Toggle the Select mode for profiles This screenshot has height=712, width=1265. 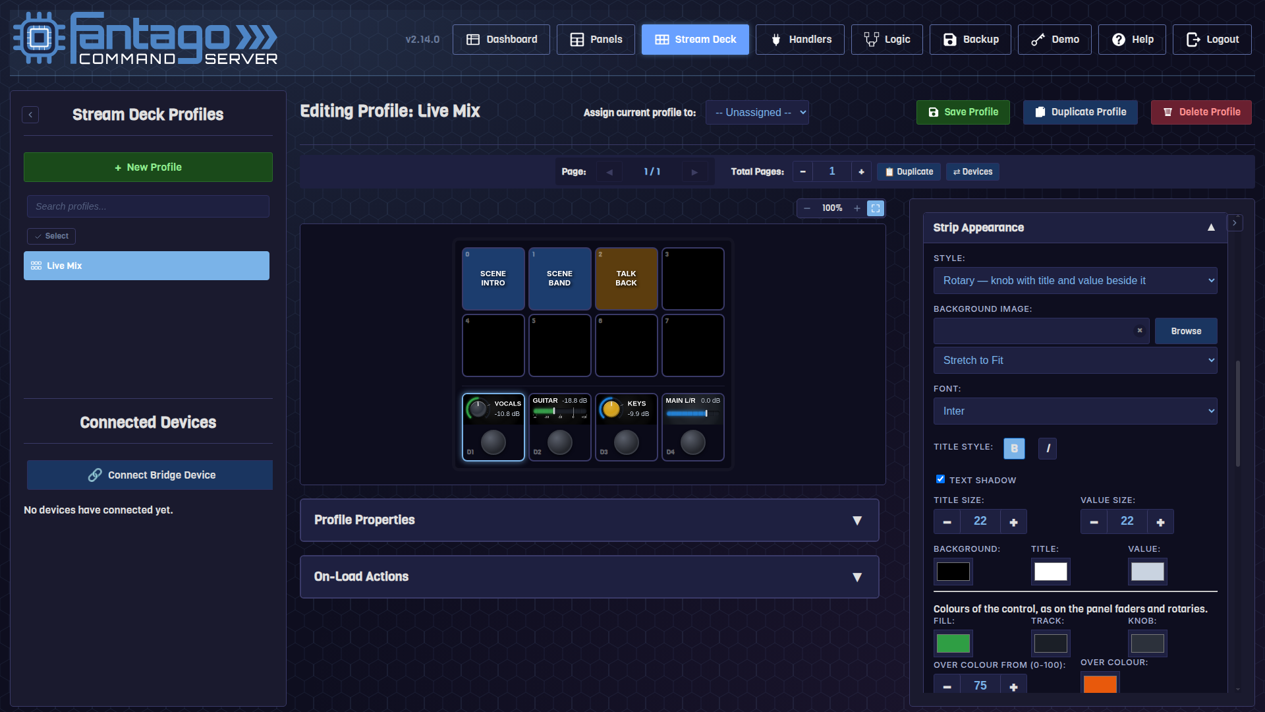click(x=51, y=236)
